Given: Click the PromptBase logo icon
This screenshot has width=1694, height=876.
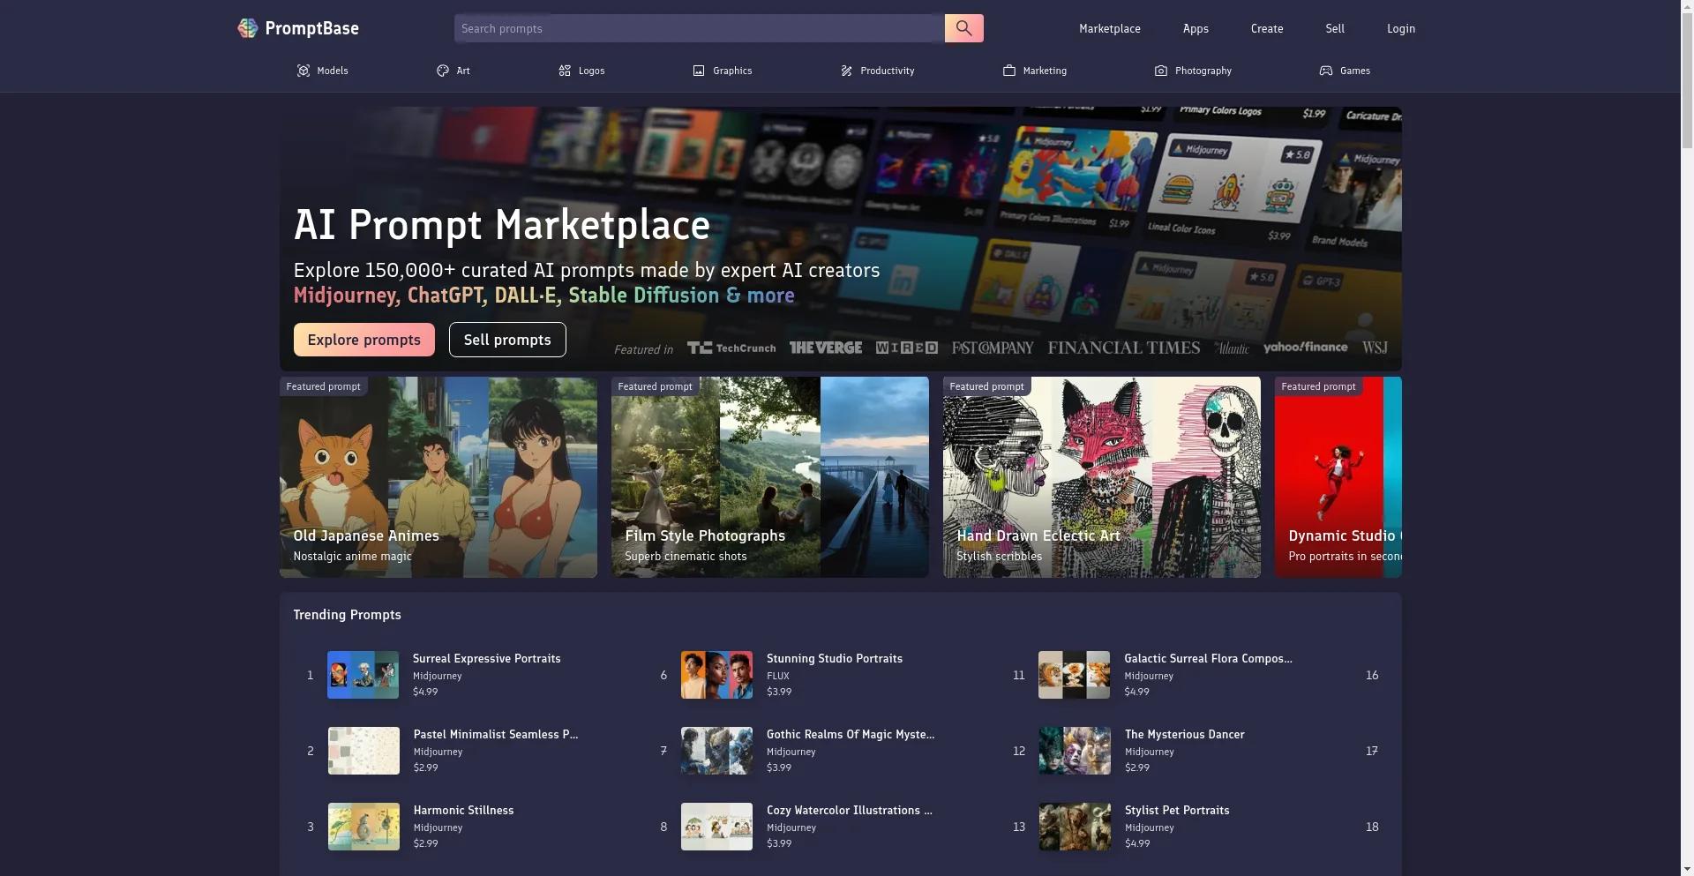Looking at the screenshot, I should coord(247,28).
